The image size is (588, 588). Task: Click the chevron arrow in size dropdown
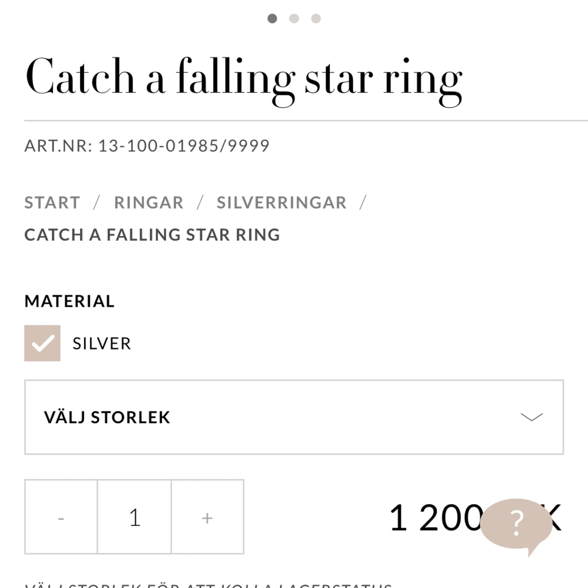532,417
